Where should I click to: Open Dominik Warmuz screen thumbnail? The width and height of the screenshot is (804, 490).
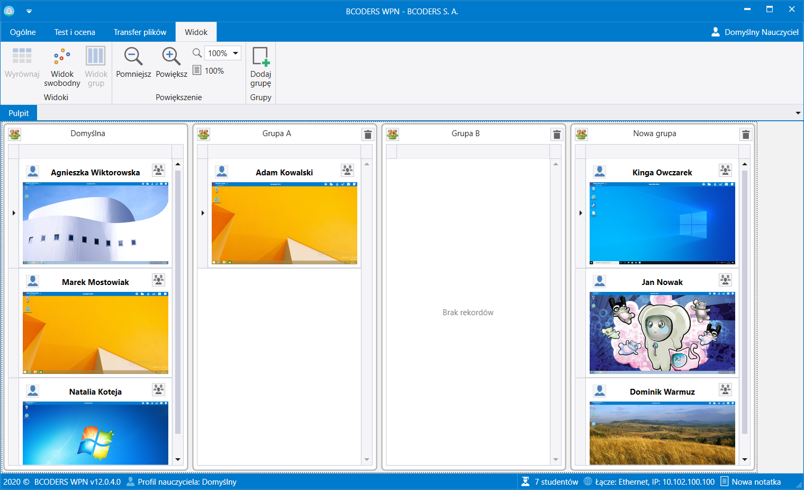(x=662, y=433)
